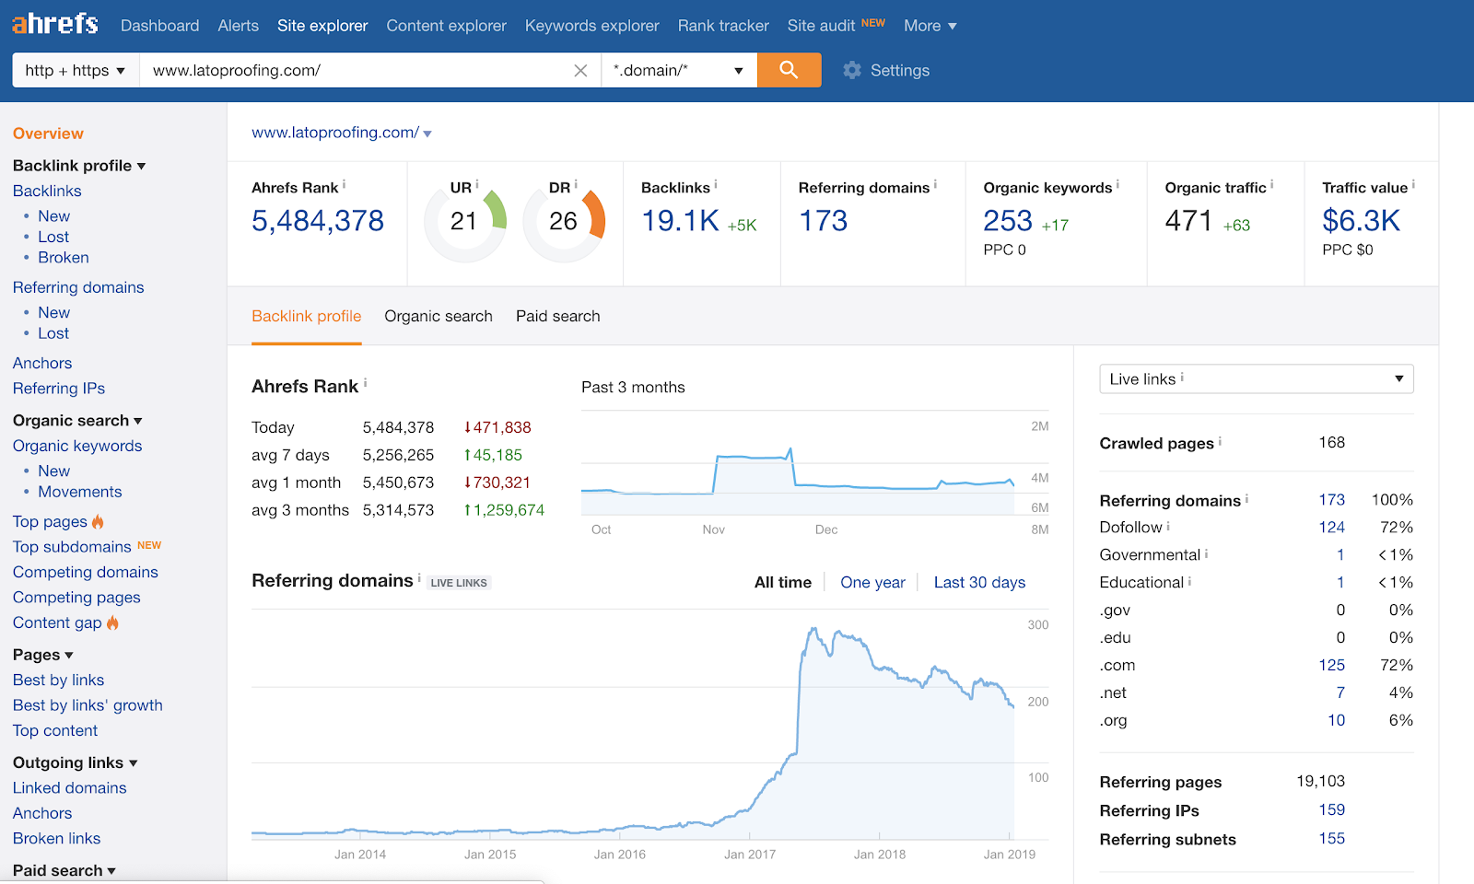1474x884 pixels.
Task: Click the 125 .com domains count
Action: pos(1331,666)
